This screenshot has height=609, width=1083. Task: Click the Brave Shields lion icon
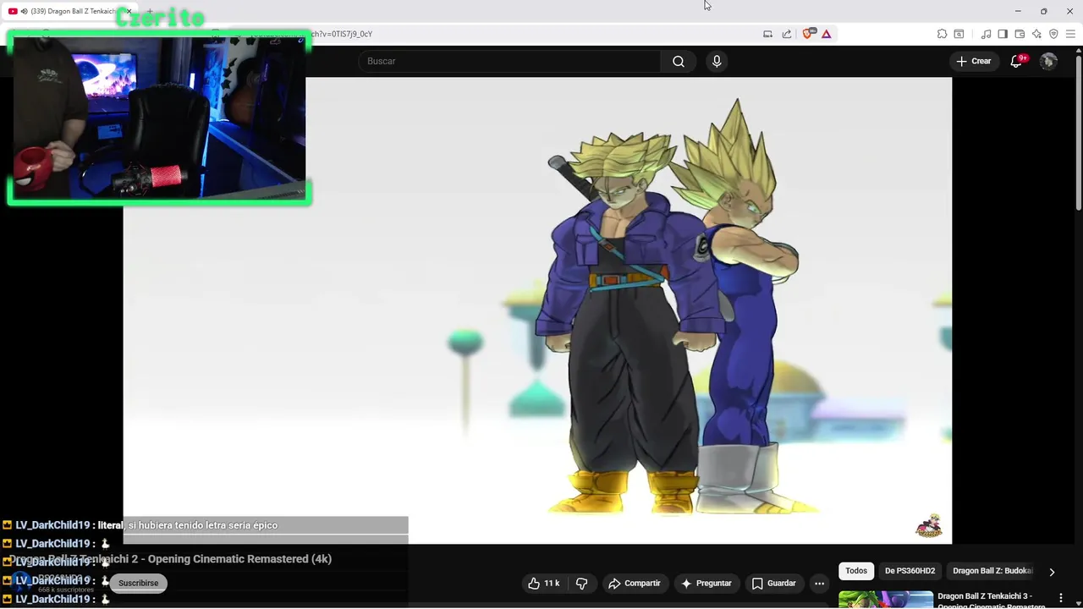807,34
